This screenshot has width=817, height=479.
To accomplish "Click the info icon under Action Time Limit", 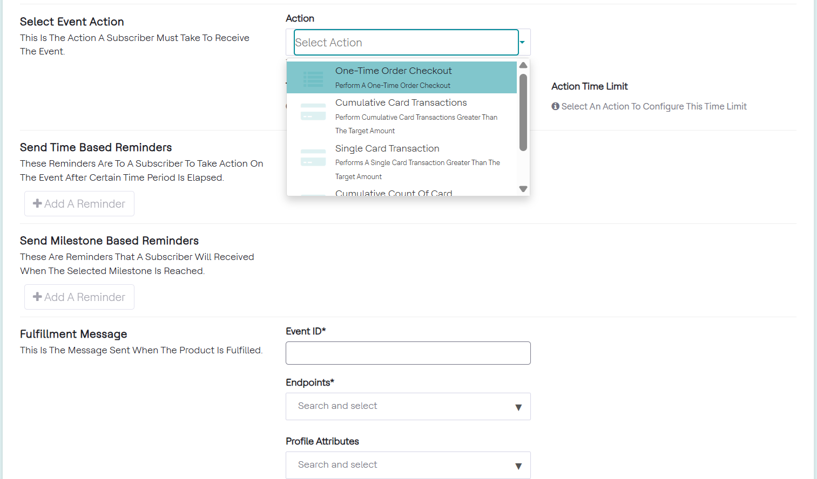I will coord(555,106).
